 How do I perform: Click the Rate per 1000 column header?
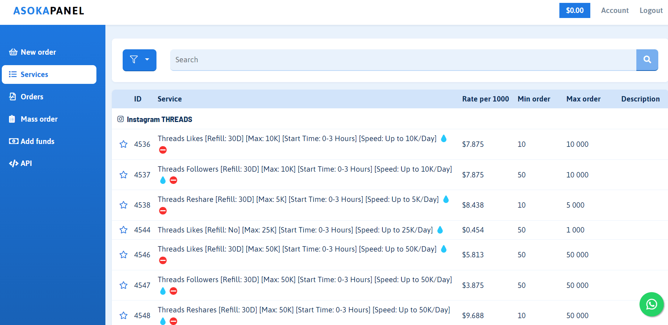click(x=485, y=99)
